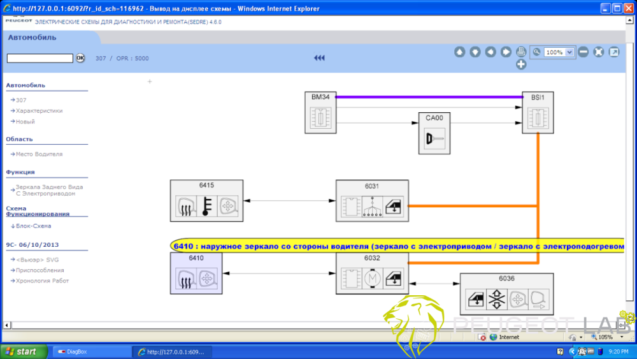The height and width of the screenshot is (359, 637).
Task: Pan the schematic right with arrow icon
Action: (x=506, y=52)
